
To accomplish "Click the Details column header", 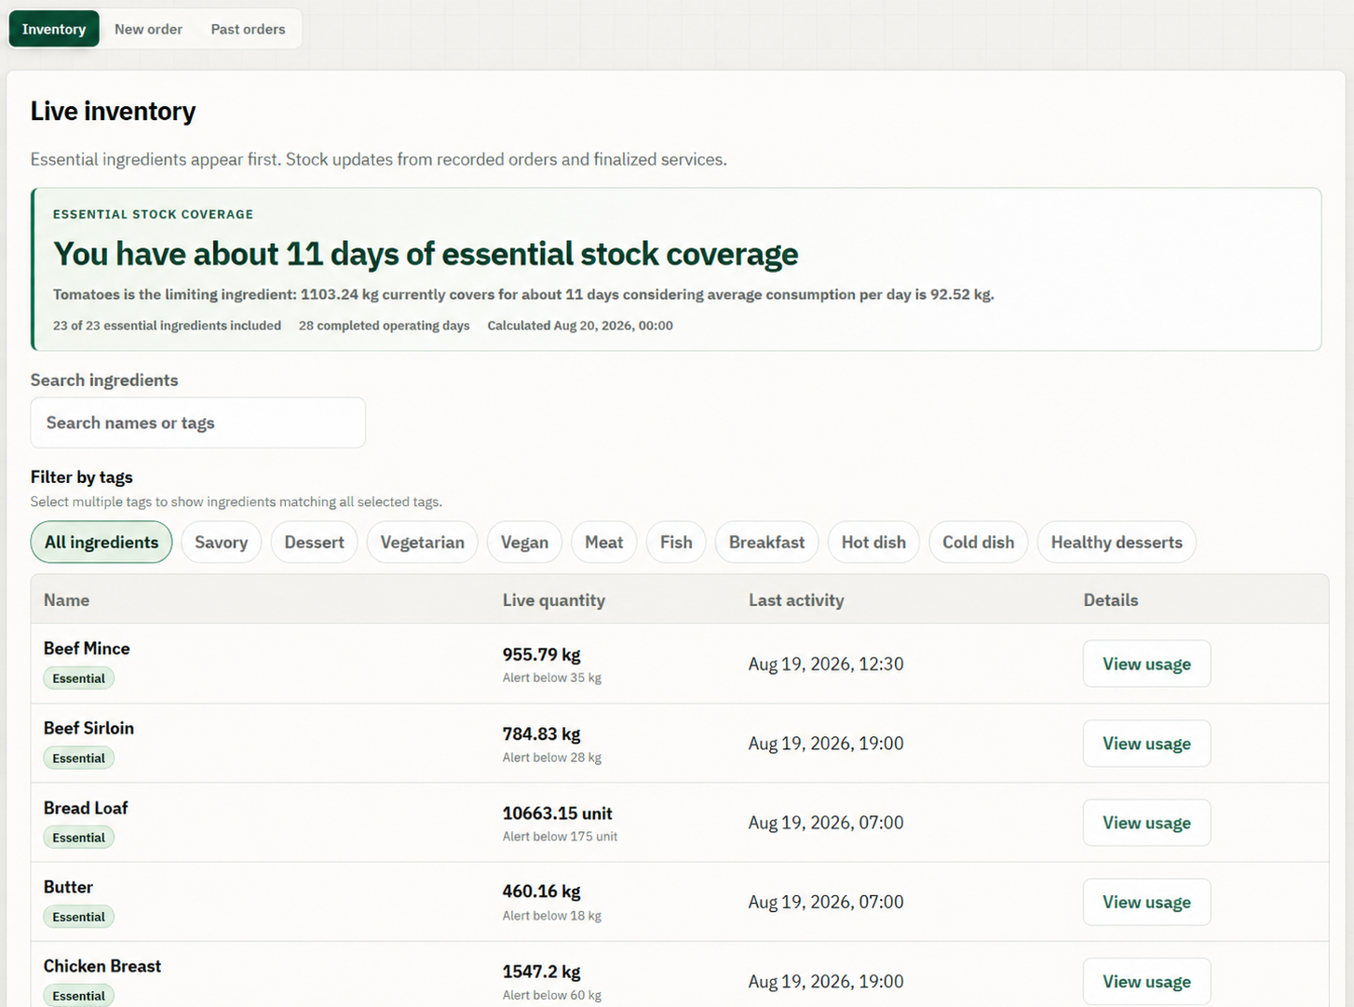I will tap(1110, 600).
